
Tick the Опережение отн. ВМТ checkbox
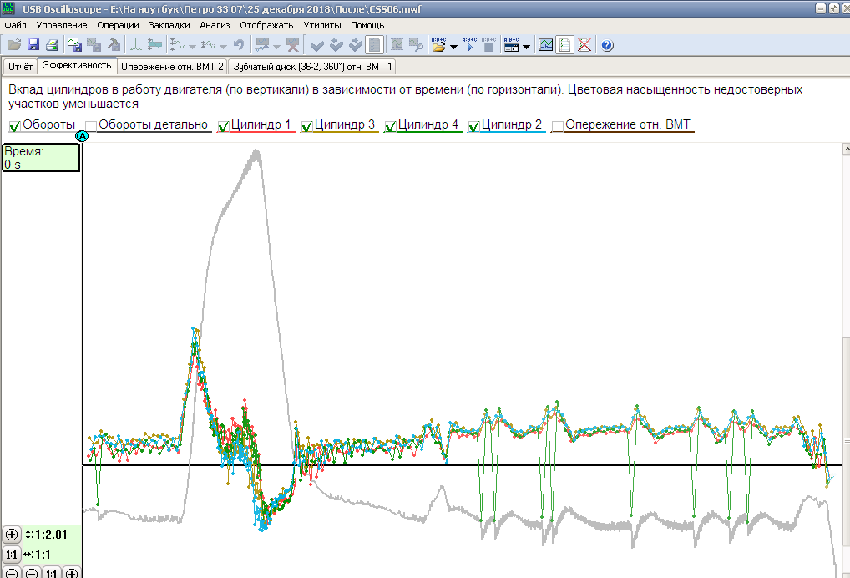[557, 126]
